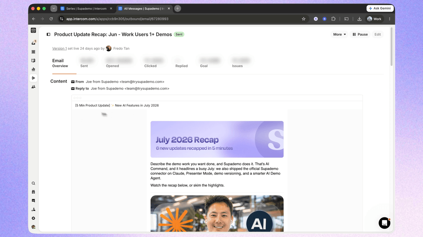Viewport: 423px width, 237px height.
Task: Click the July 2026 Recap banner image
Action: [x=217, y=139]
